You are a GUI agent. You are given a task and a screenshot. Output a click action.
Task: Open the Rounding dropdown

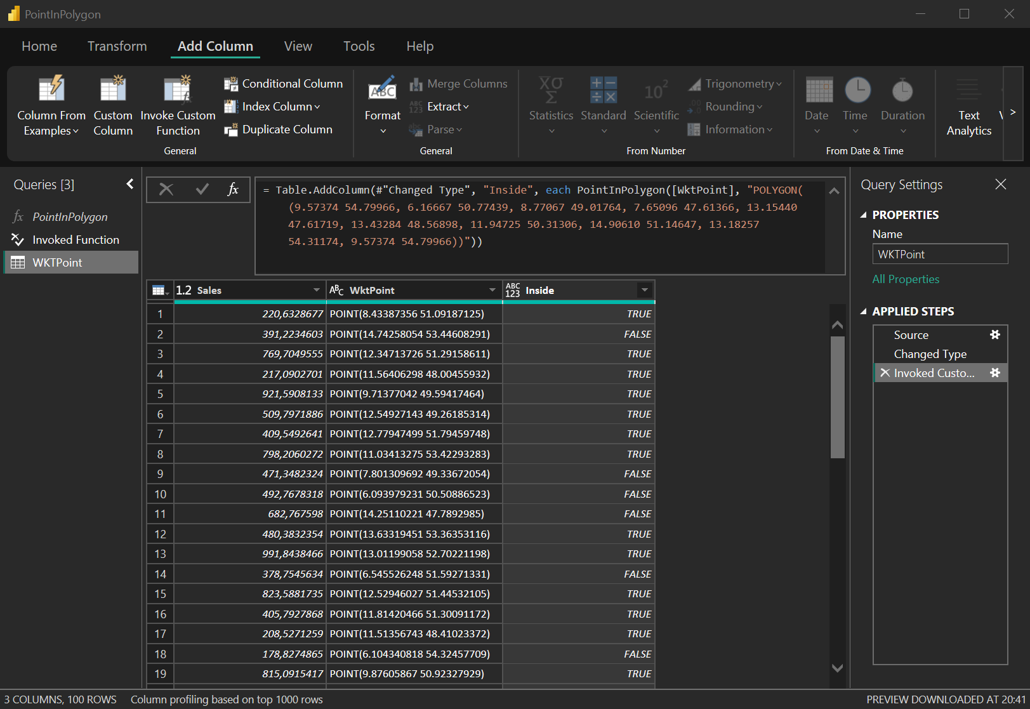pos(760,107)
